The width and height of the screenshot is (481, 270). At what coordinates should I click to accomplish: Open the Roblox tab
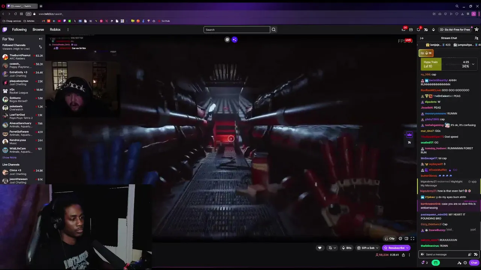click(x=55, y=30)
